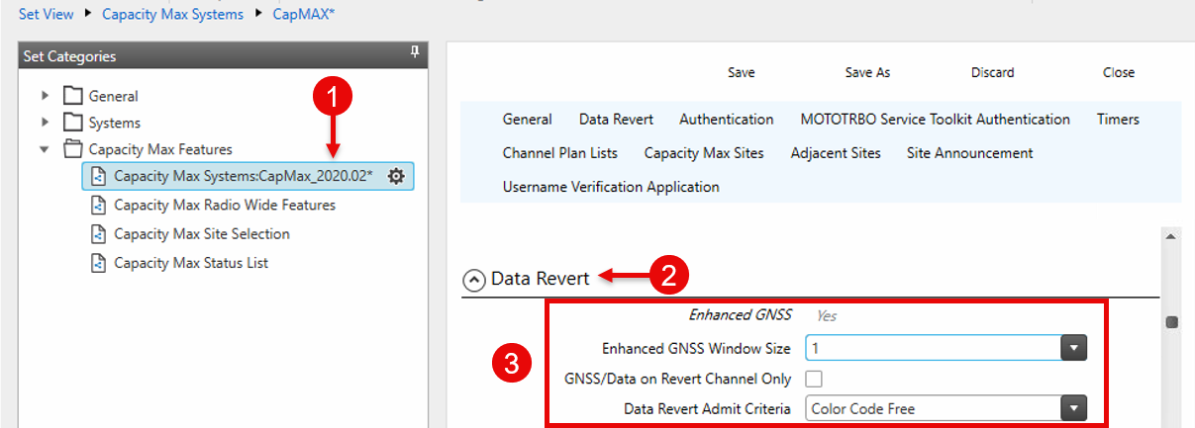Viewport: 1195px width, 428px height.
Task: Click the Save As button
Action: [867, 72]
